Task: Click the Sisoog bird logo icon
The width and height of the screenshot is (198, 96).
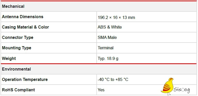Action: pyautogui.click(x=167, y=86)
